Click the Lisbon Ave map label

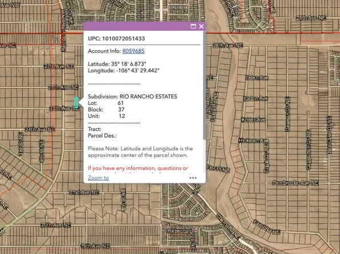point(256,99)
